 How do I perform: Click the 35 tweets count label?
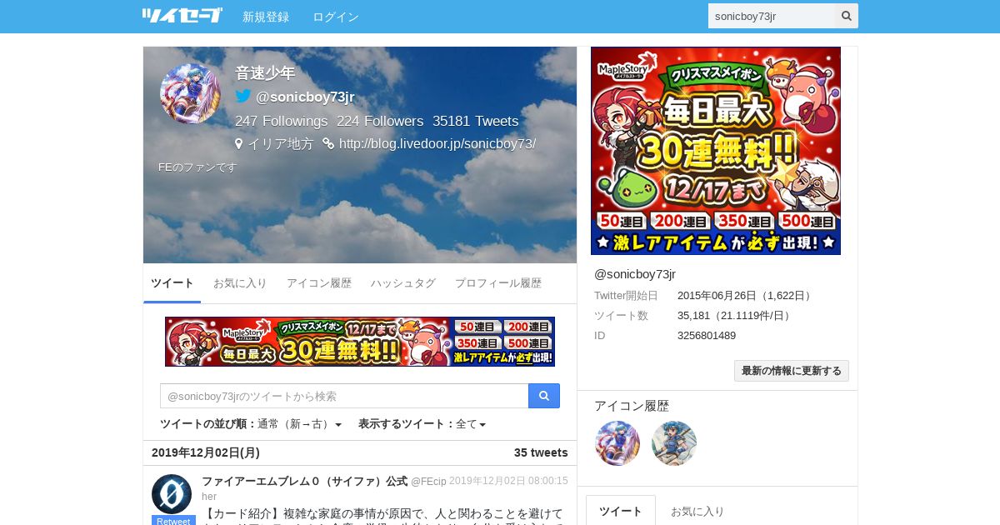coord(541,452)
